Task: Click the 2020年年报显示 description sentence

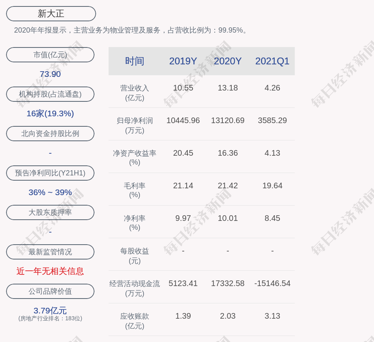Action: pyautogui.click(x=132, y=30)
